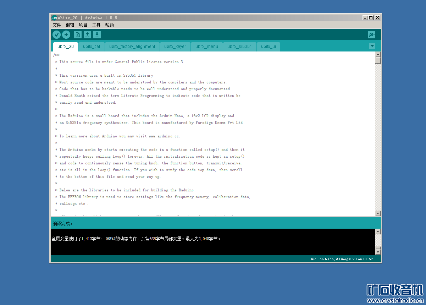Viewport: 426px width, 305px height.
Task: Maximize the Arduino window
Action: tap(371, 18)
